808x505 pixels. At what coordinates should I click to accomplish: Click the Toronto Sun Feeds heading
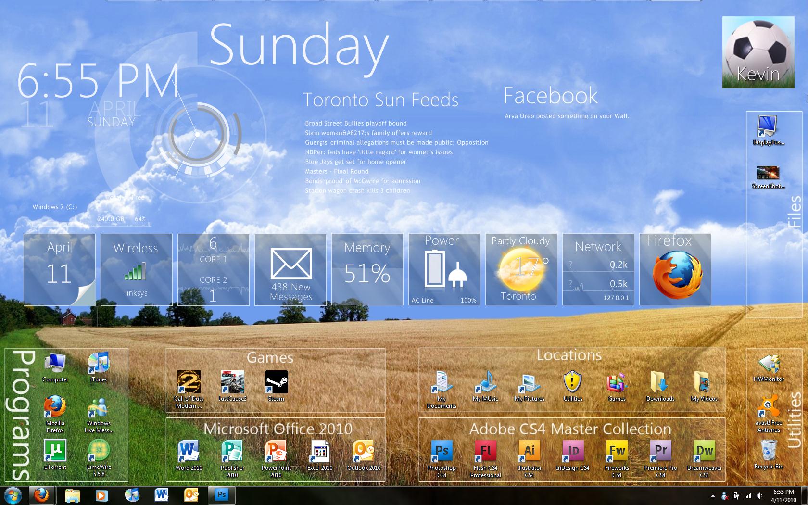[381, 100]
